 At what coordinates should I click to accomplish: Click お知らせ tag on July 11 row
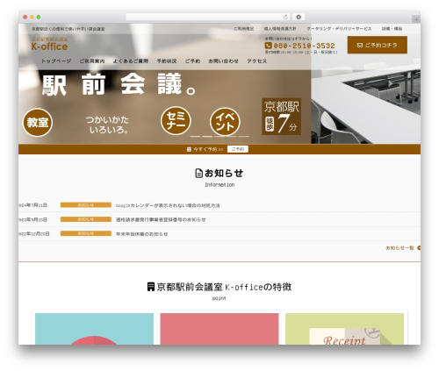coord(86,205)
